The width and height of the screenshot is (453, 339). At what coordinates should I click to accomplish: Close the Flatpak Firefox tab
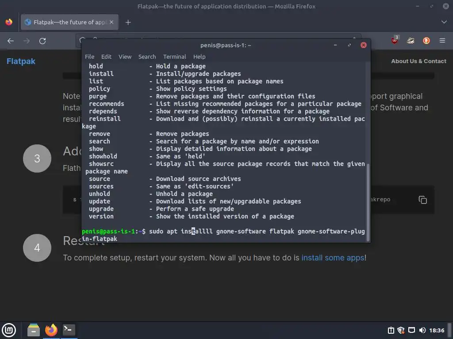pos(111,22)
